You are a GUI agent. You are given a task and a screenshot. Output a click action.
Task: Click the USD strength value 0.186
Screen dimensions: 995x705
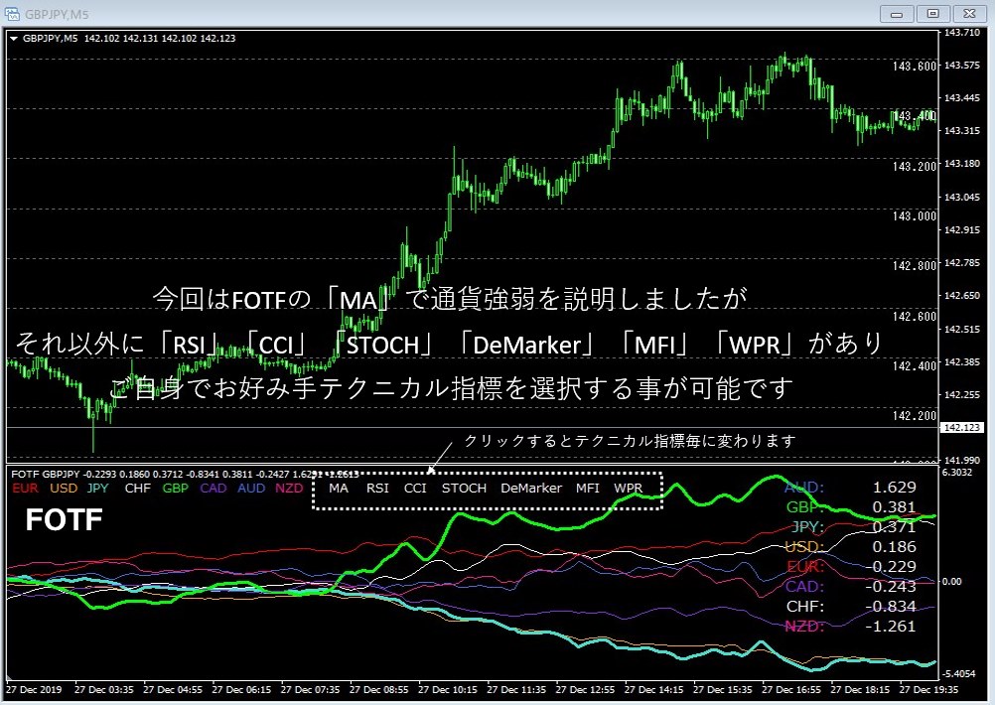[x=894, y=546]
